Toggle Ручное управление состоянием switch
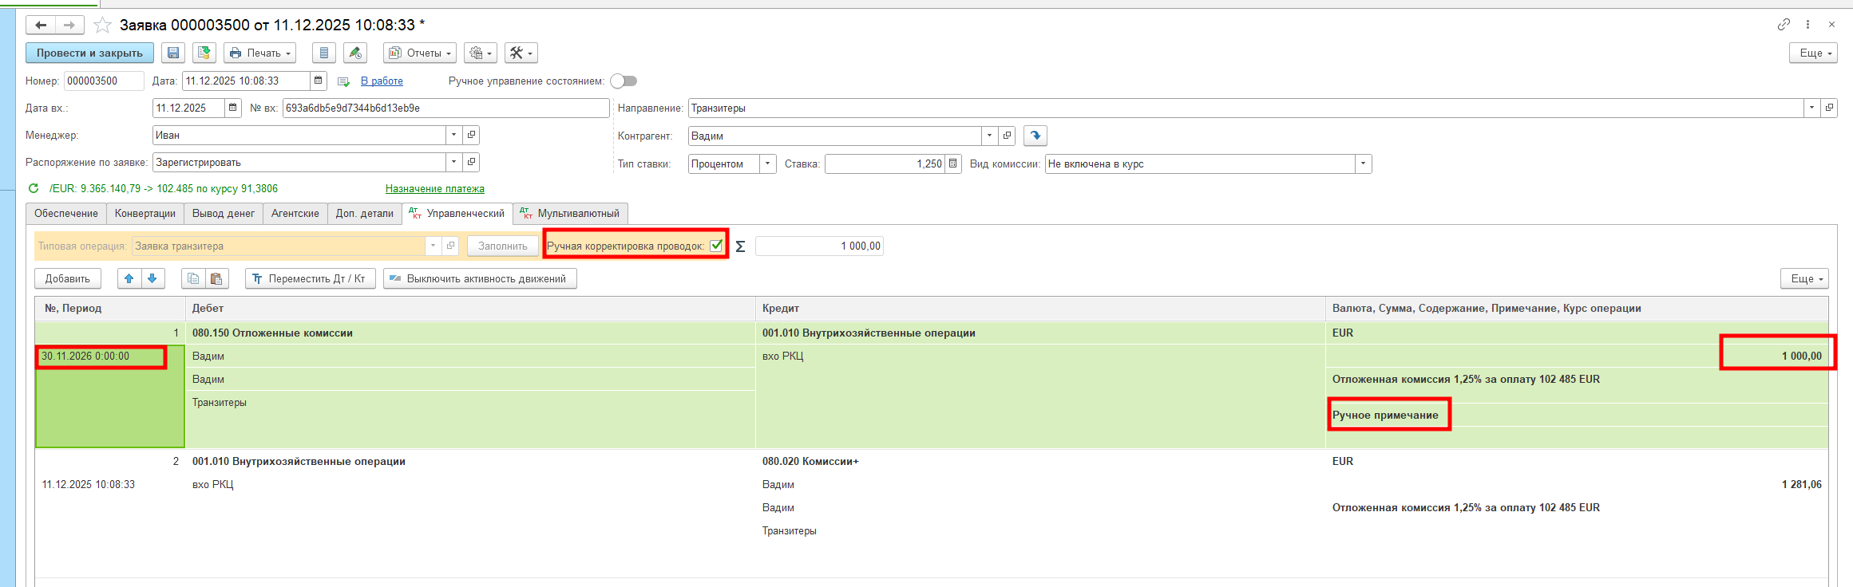 624,81
